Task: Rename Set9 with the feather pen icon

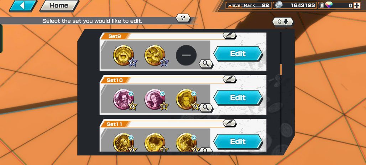Action: [x=229, y=35]
